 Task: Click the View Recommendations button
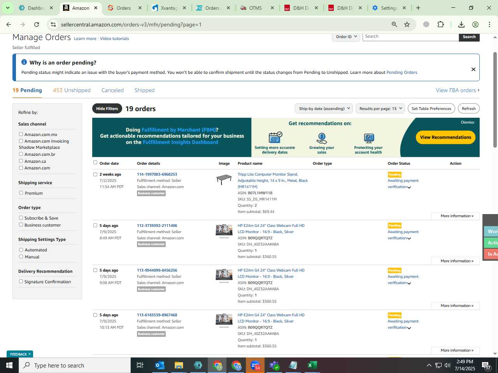coord(445,137)
